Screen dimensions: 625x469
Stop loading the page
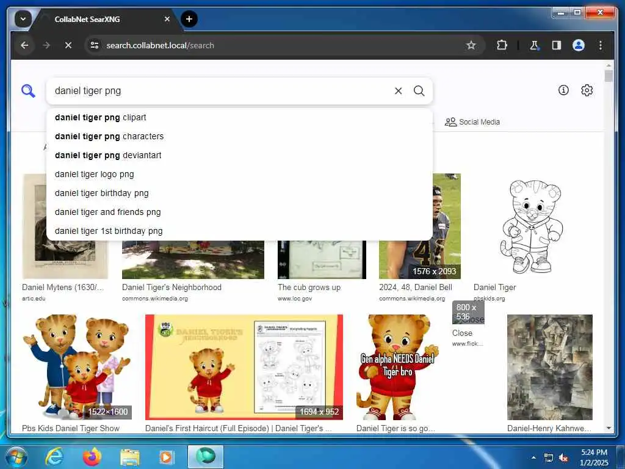68,45
